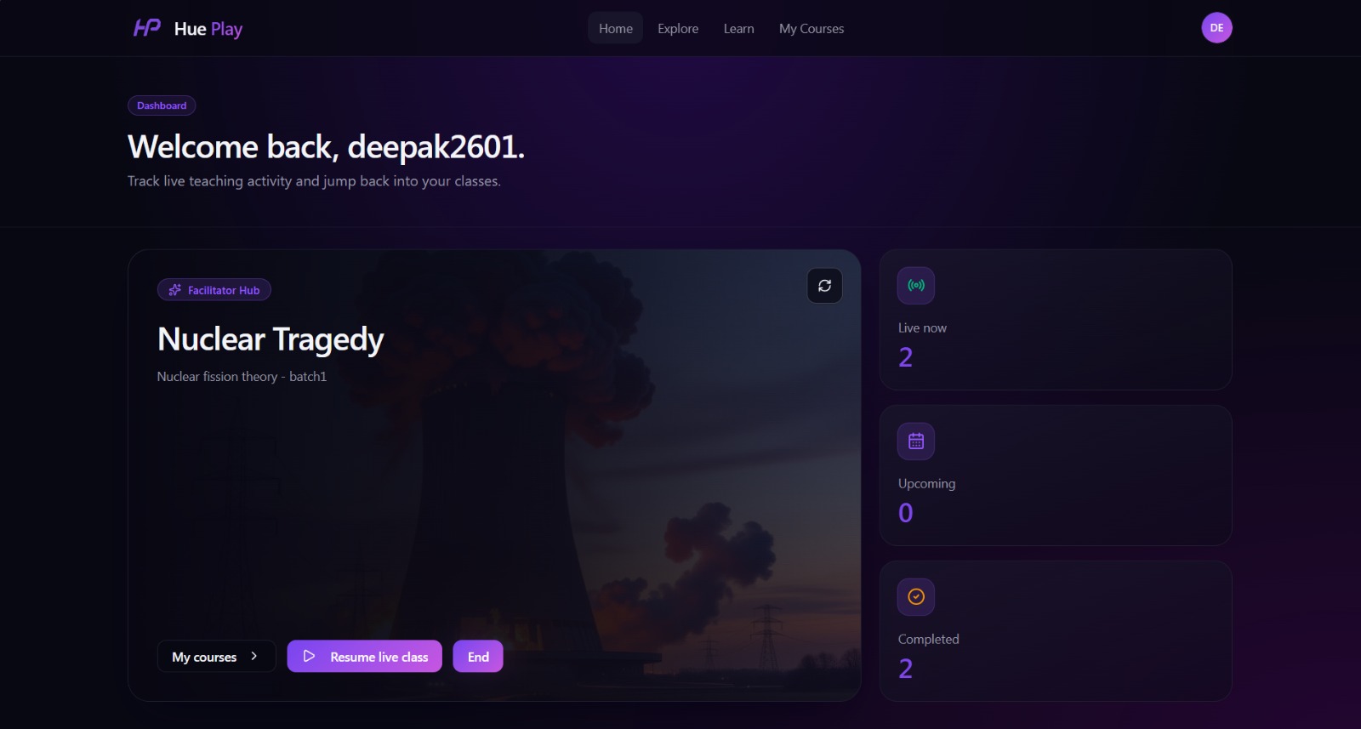Click the 'Live now' label
Viewport: 1361px width, 729px height.
pyautogui.click(x=922, y=327)
